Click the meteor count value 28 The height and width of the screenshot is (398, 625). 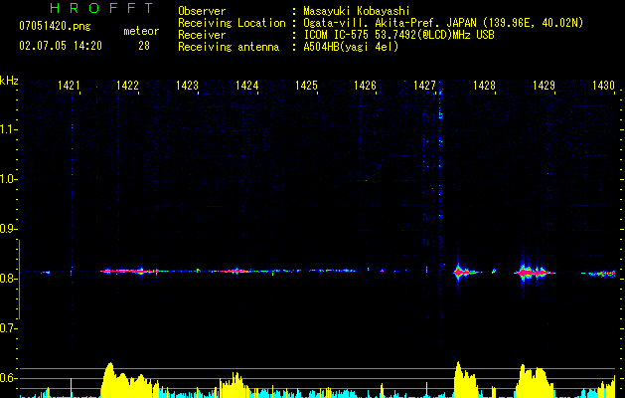click(144, 46)
